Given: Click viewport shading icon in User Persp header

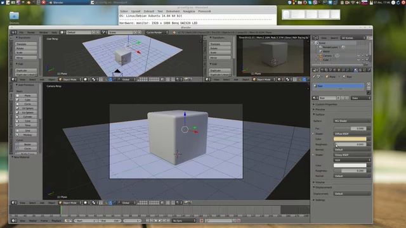Looking at the screenshot, I should [x=86, y=79].
